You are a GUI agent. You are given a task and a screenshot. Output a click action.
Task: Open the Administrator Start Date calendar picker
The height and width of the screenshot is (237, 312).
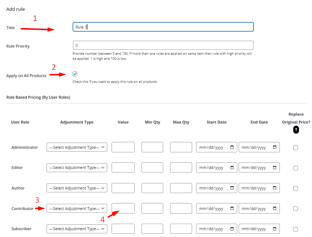point(232,147)
